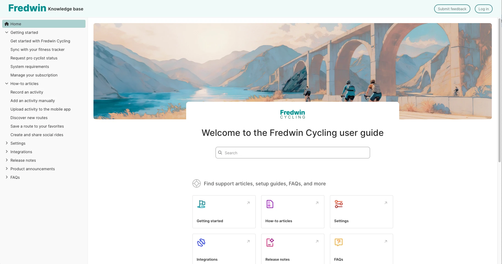Image resolution: width=502 pixels, height=264 pixels.
Task: Collapse the How-to articles section
Action: (x=7, y=83)
